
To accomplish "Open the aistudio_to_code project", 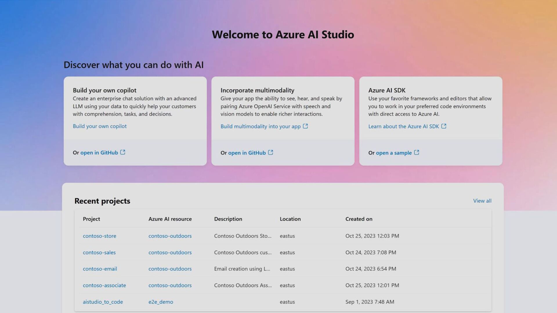I will 103,302.
